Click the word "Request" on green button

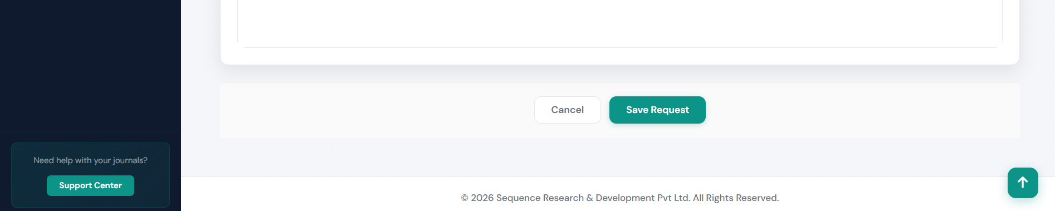670,110
